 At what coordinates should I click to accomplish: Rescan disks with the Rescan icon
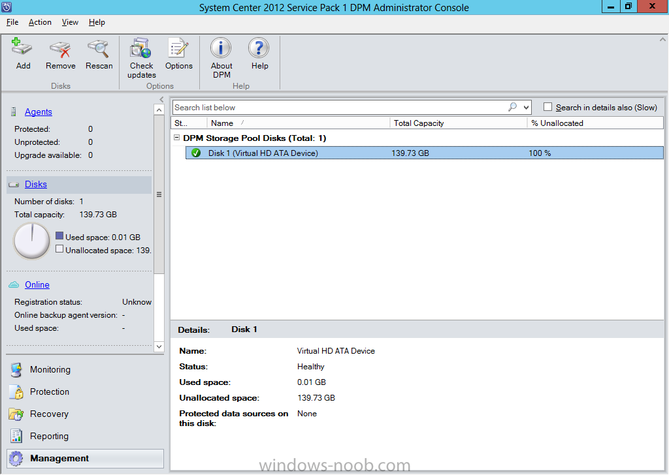pyautogui.click(x=98, y=48)
